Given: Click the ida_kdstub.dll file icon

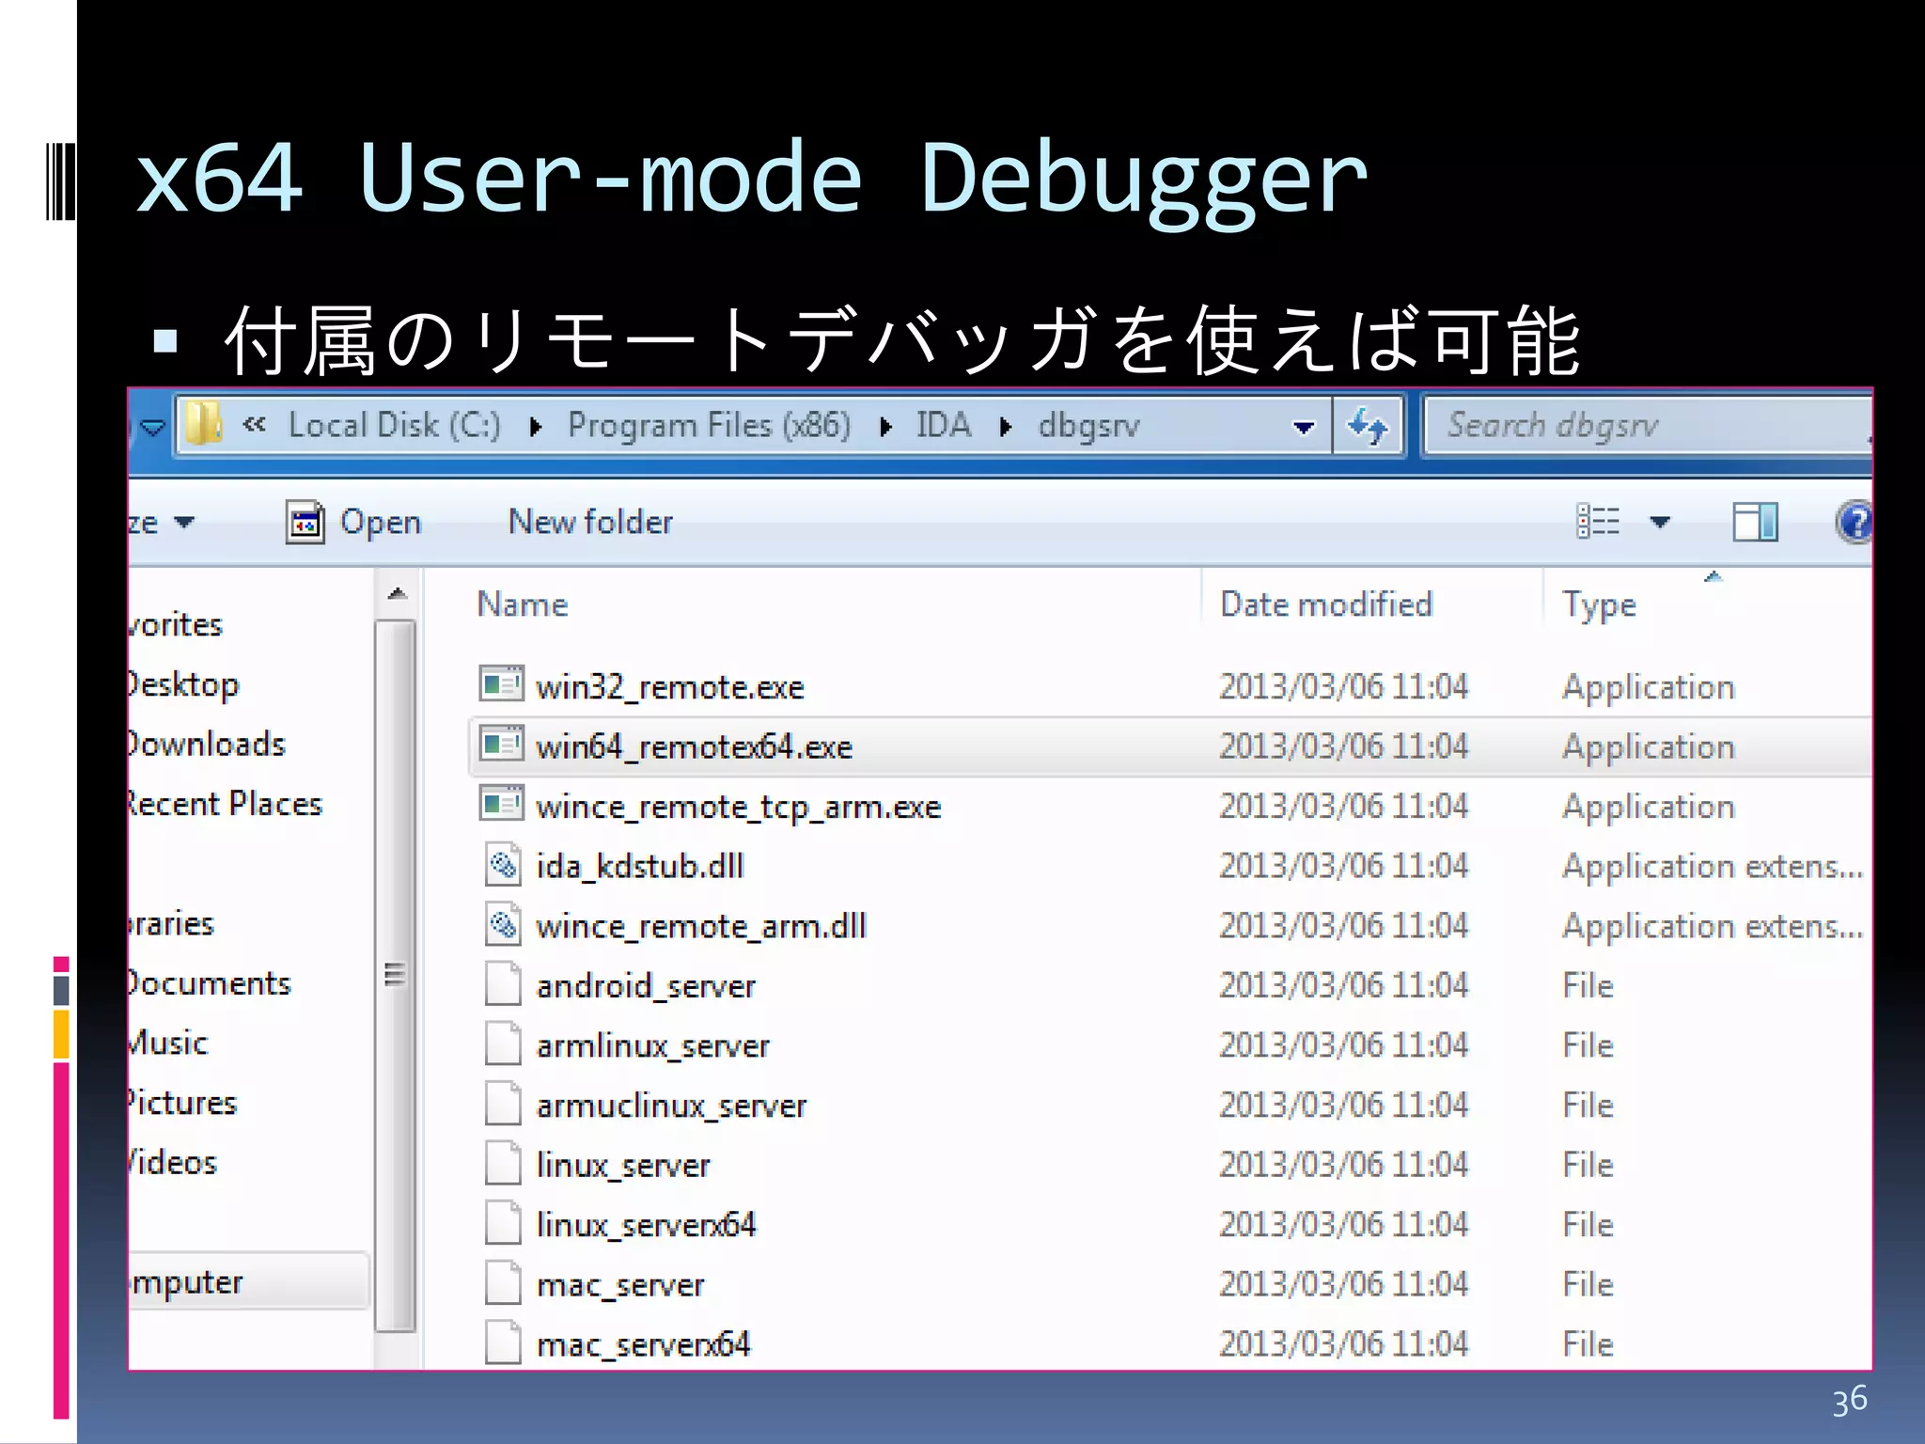Looking at the screenshot, I should [503, 863].
